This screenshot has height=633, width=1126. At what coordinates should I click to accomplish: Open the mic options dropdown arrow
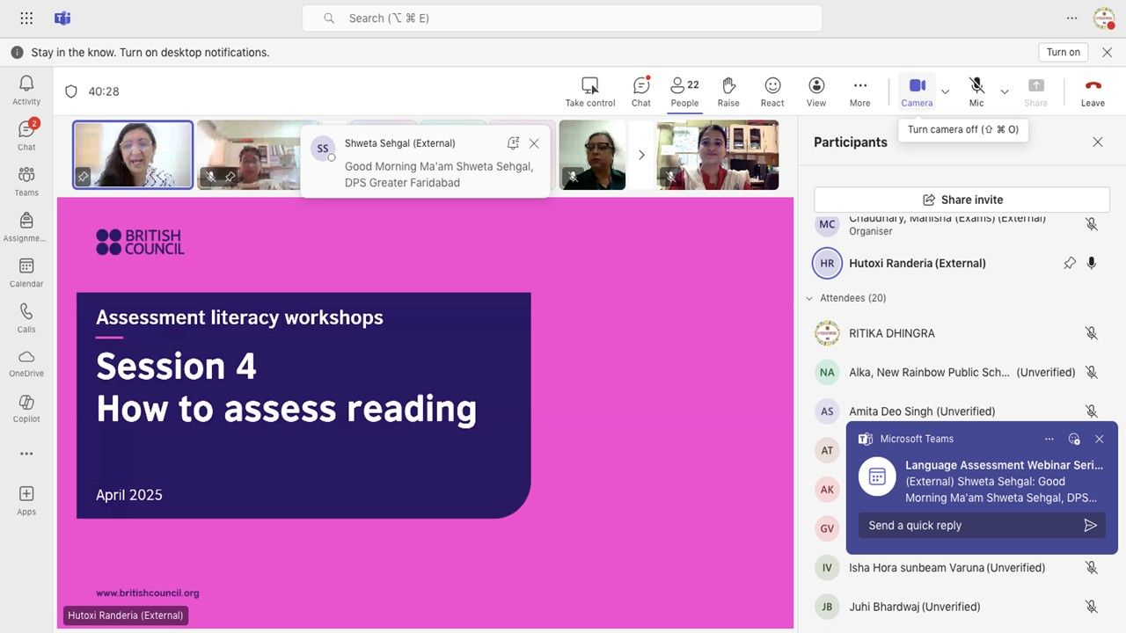click(1005, 91)
